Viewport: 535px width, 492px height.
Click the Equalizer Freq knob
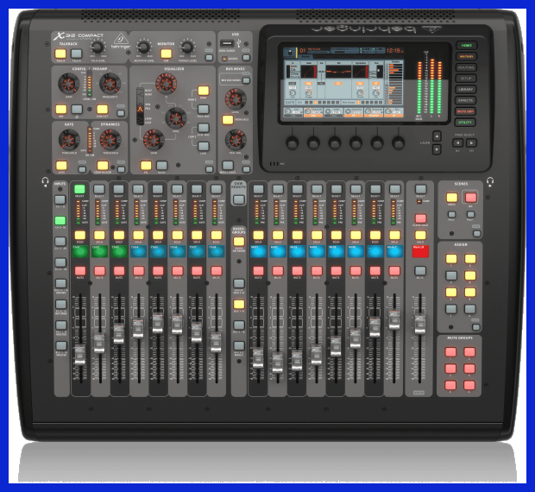tap(176, 118)
